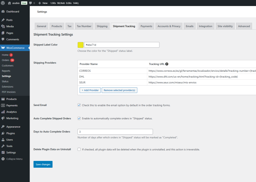Screen dimensions: 256x182
Task: Open the Site visibility tab
Action: click(x=225, y=26)
